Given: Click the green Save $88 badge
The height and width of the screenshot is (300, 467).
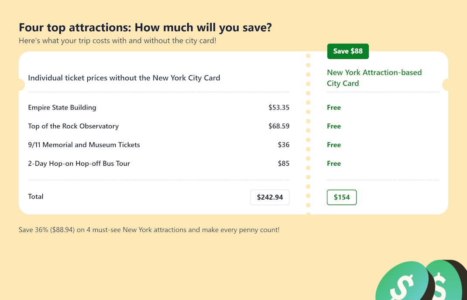Looking at the screenshot, I should tap(348, 51).
